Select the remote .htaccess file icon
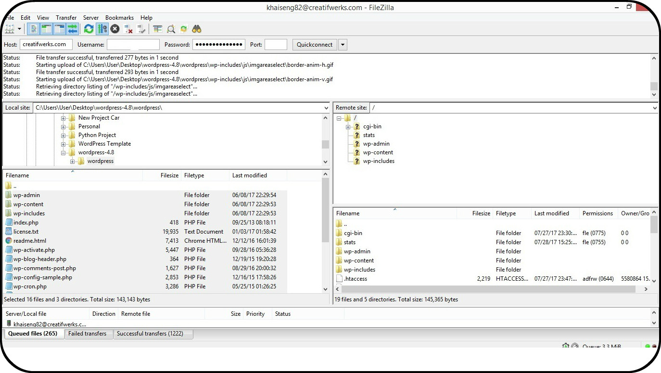This screenshot has height=373, width=661. pyautogui.click(x=339, y=279)
